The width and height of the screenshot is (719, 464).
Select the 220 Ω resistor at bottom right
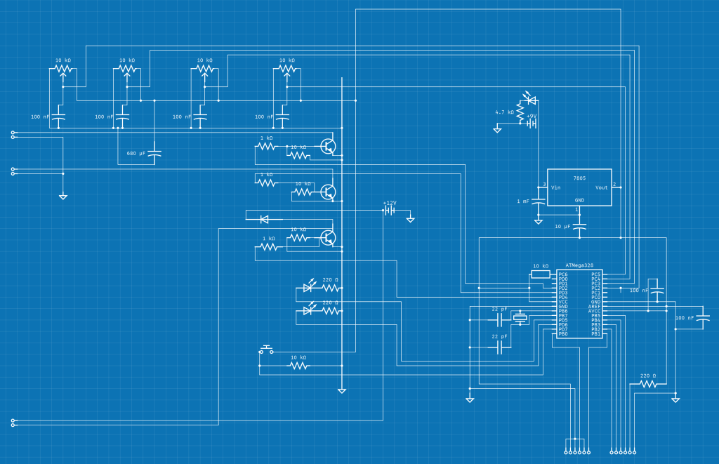pos(648,384)
